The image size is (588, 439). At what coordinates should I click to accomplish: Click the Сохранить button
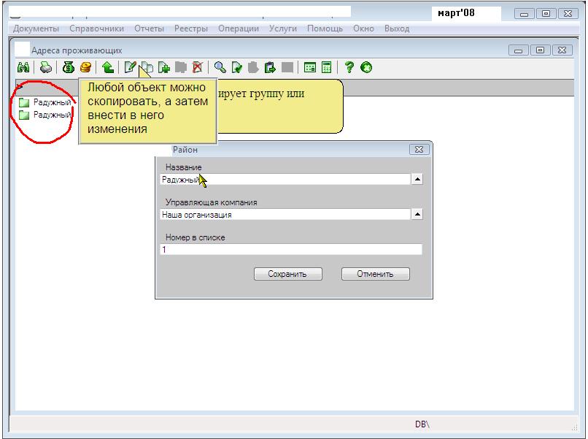288,274
